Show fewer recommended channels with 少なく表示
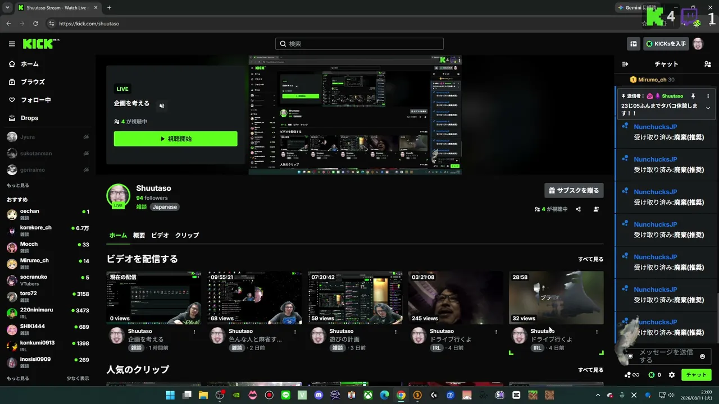Screen dimensions: 719x404 pyautogui.click(x=78, y=378)
